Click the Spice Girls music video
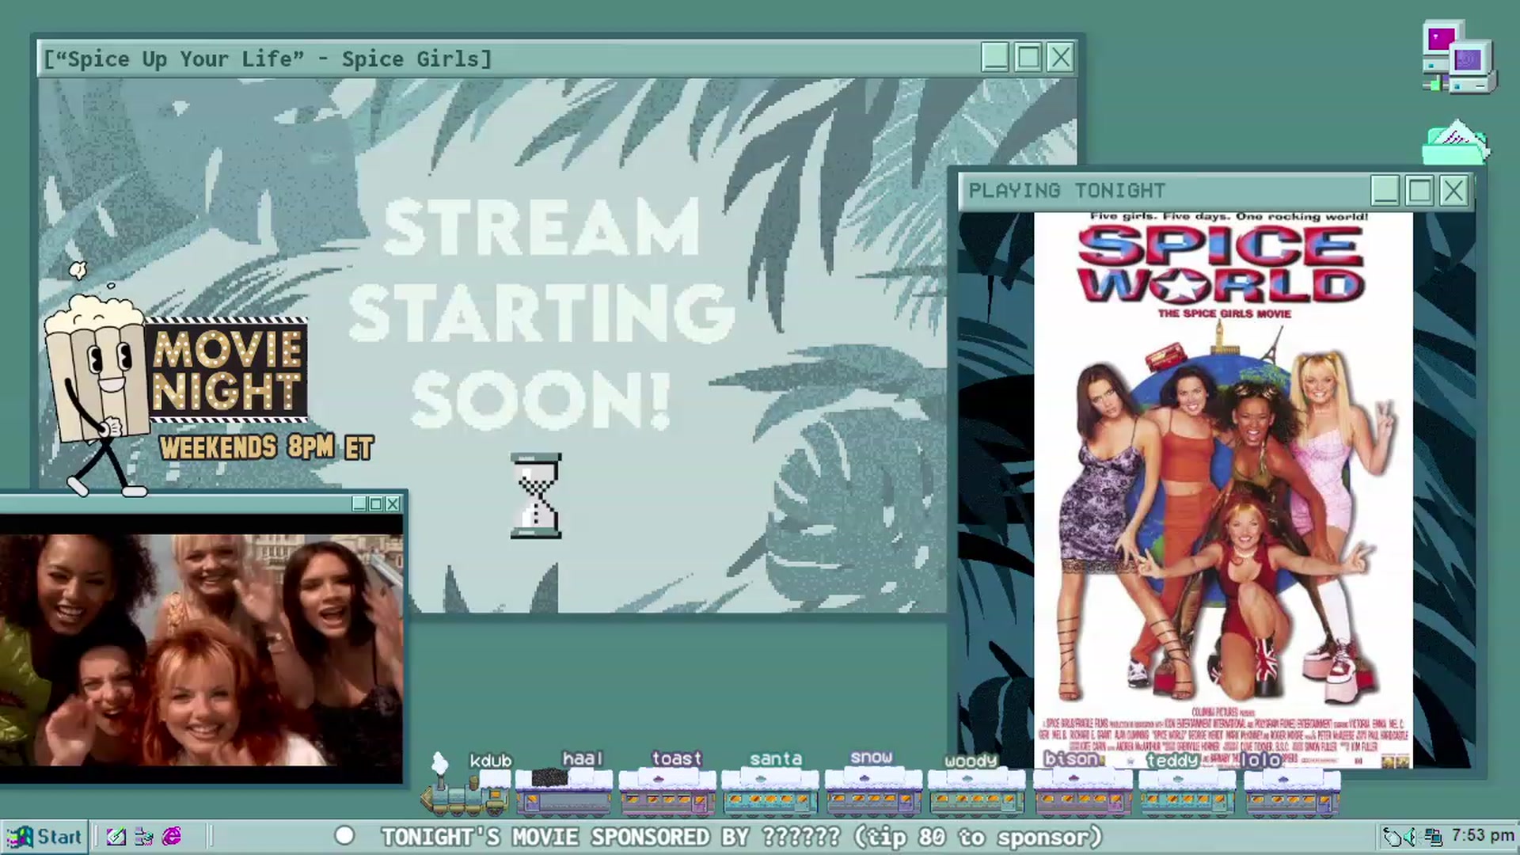The image size is (1520, 855). point(201,649)
